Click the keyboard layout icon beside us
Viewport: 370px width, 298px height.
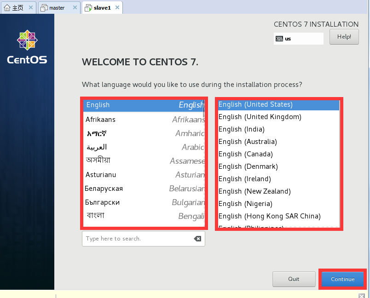click(x=279, y=39)
